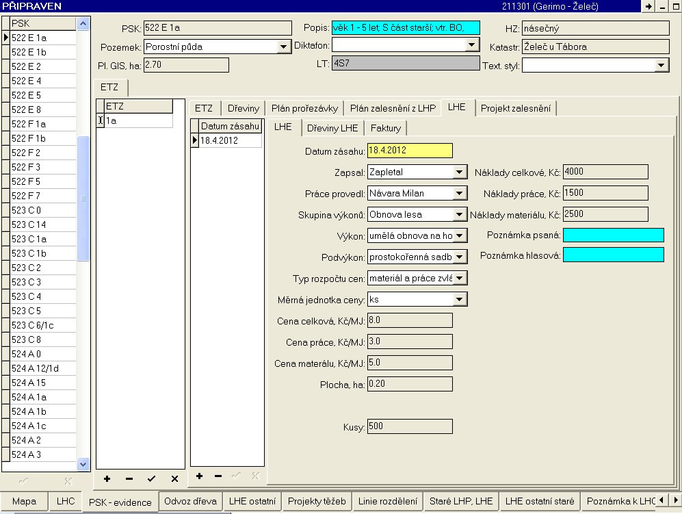Expand the Měrná jednotka ceny dropdown
Viewport: 682px width, 514px height.
point(459,300)
